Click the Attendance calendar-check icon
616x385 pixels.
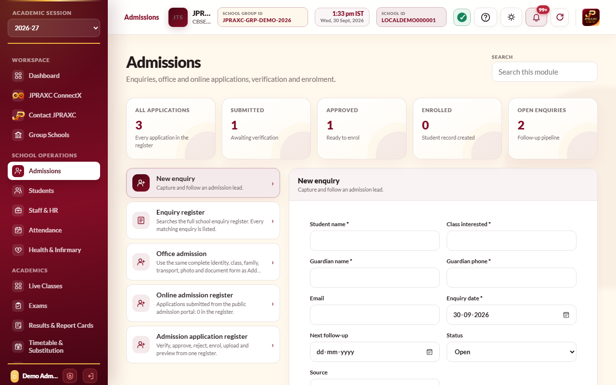tap(18, 230)
